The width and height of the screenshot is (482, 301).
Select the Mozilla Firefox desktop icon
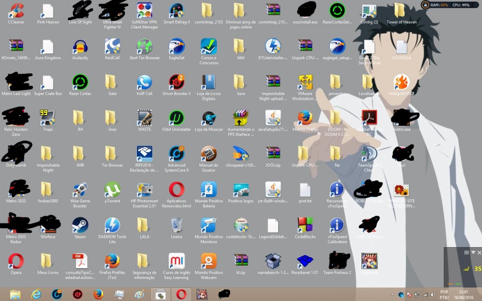pos(305,118)
